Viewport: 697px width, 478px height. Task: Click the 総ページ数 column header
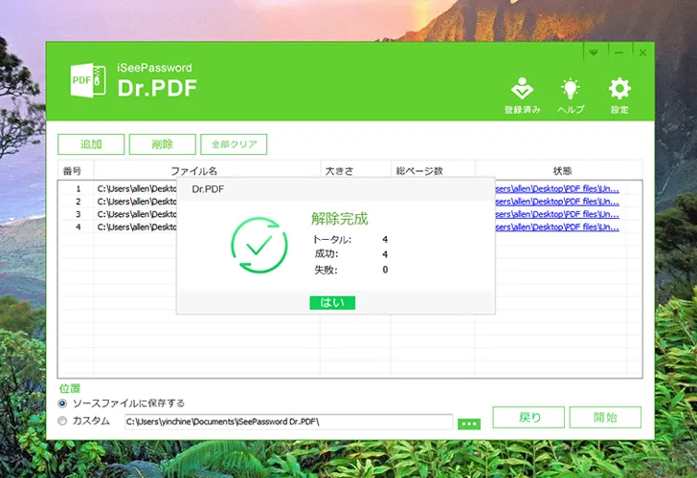click(x=419, y=171)
